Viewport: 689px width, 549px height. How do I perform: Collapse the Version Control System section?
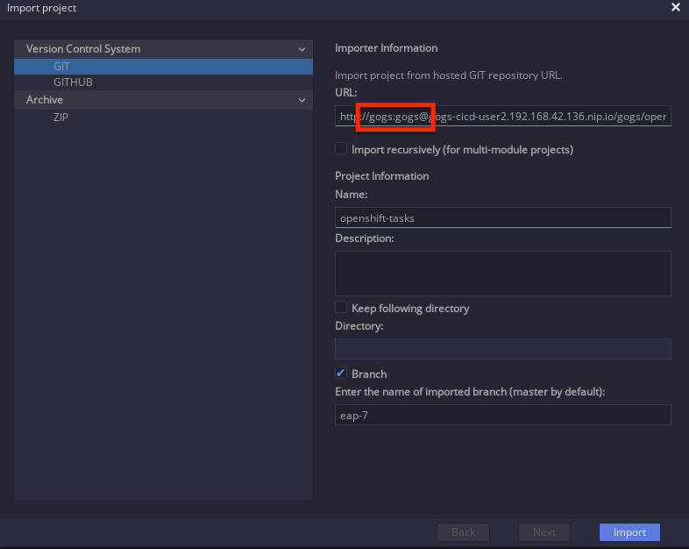[302, 49]
